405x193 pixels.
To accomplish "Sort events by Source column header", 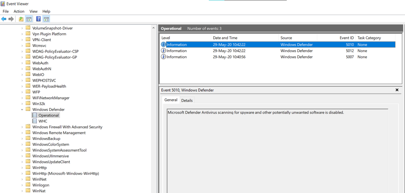I will 298,38.
